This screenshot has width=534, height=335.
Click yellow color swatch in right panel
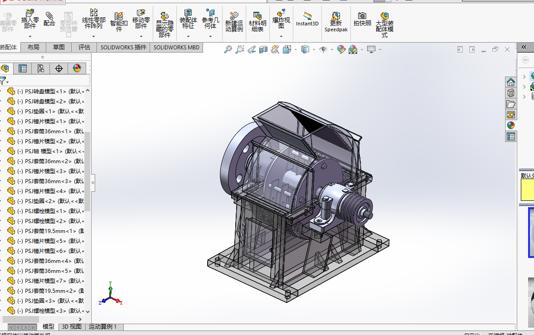528,189
